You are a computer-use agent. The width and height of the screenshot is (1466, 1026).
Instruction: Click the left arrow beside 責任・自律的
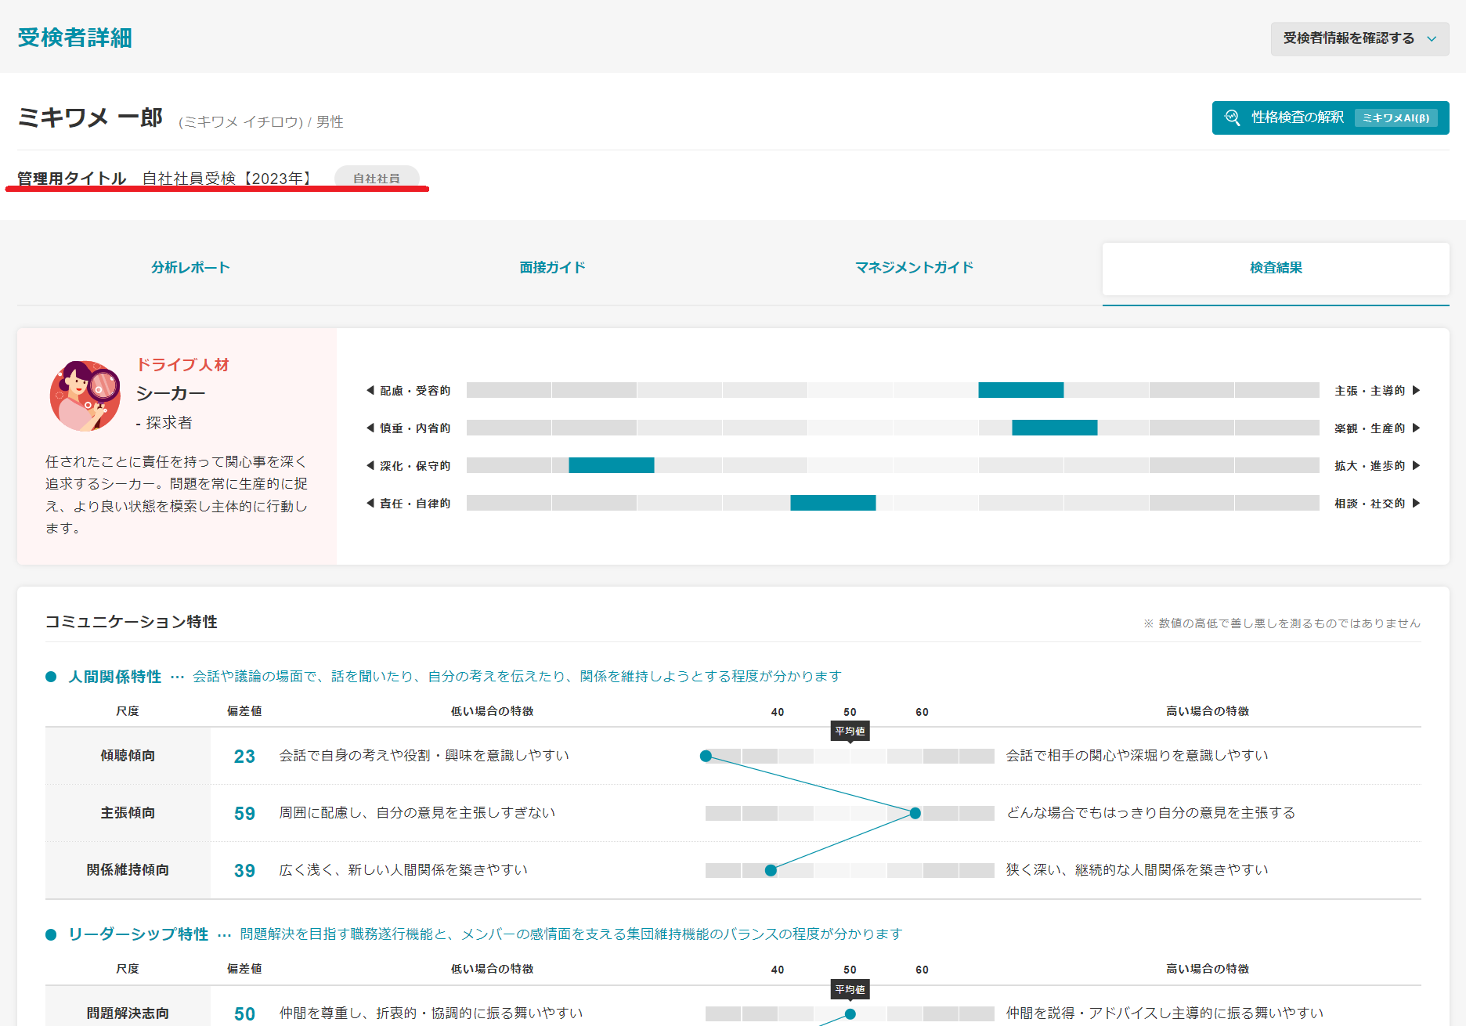(370, 503)
